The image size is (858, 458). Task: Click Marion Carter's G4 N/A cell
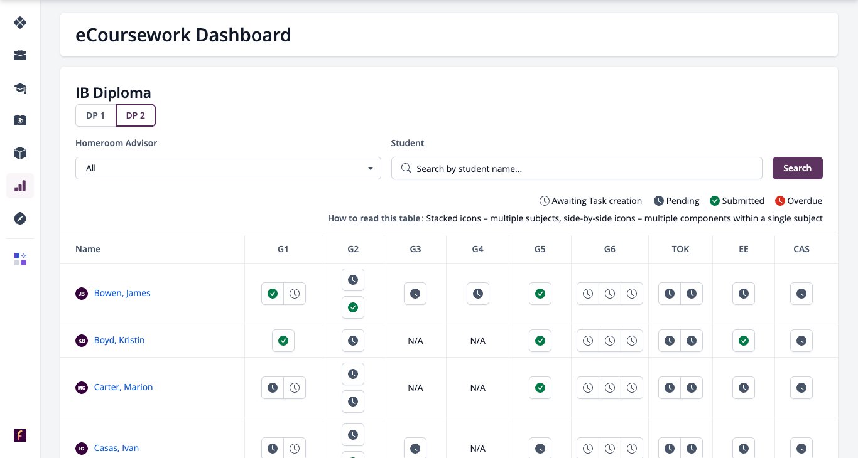point(478,388)
